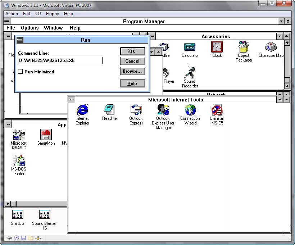This screenshot has width=295, height=245.
Task: Click Virtual PC network status icon
Action: pyautogui.click(x=38, y=238)
